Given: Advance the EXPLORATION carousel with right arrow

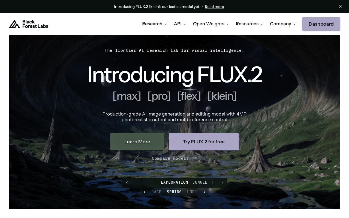Looking at the screenshot, I should pos(222,183).
